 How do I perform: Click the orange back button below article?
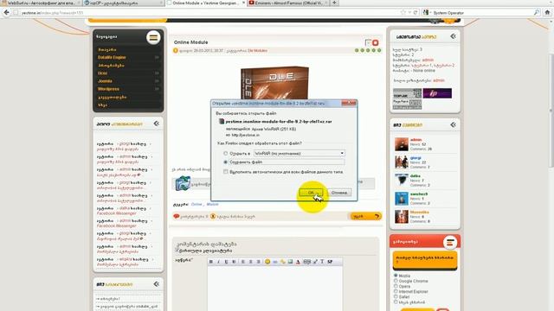365,216
